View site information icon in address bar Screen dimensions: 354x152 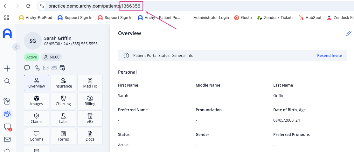42,6
